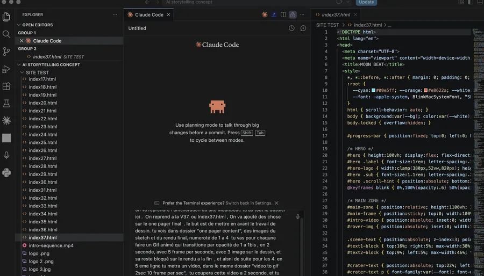Viewport: 484px width, 276px height.
Task: Open index29.html in file tree
Action: click(x=69, y=174)
